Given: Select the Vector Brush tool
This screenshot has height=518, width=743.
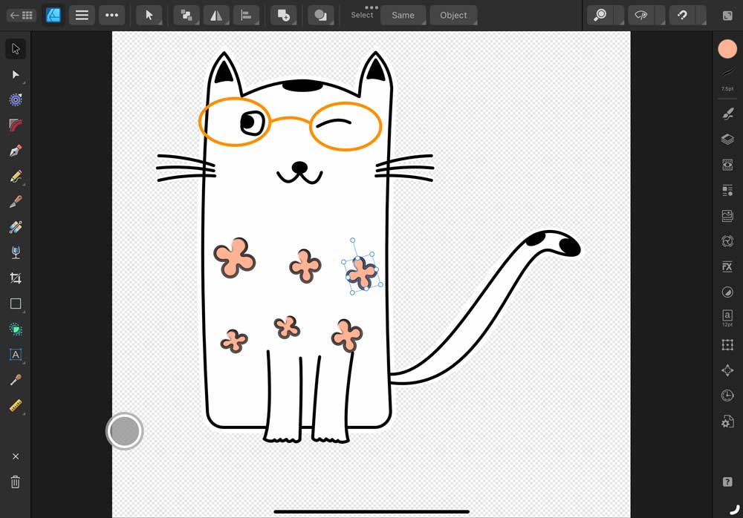Looking at the screenshot, I should pyautogui.click(x=16, y=202).
